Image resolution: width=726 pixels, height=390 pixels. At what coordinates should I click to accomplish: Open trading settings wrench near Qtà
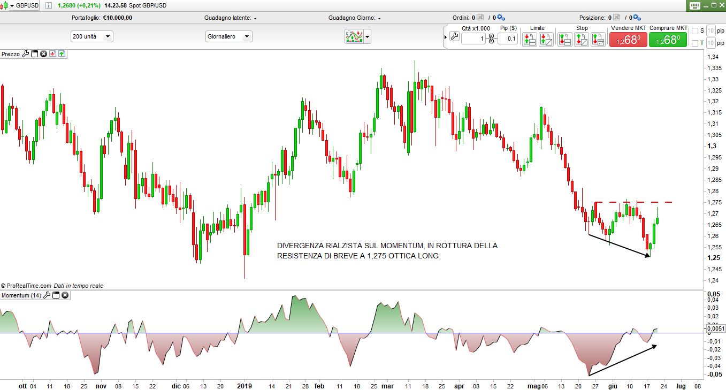(x=454, y=37)
